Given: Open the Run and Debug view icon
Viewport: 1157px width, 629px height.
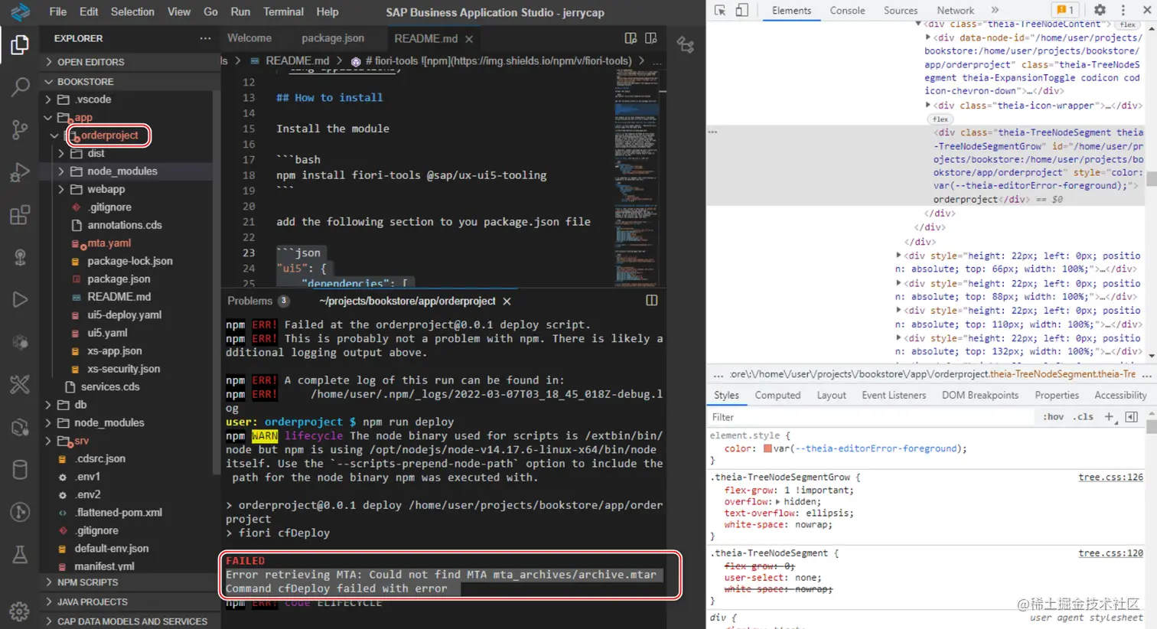Looking at the screenshot, I should click(x=20, y=172).
